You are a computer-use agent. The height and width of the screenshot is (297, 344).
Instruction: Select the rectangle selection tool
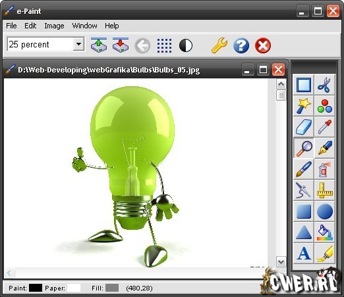click(x=304, y=85)
